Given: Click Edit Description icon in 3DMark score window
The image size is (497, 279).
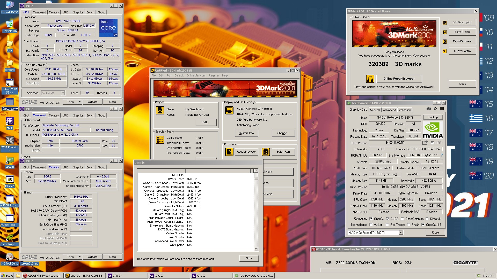Looking at the screenshot, I should [444, 22].
